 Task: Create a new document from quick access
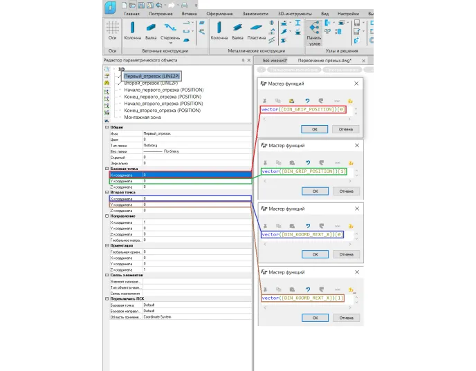point(124,5)
